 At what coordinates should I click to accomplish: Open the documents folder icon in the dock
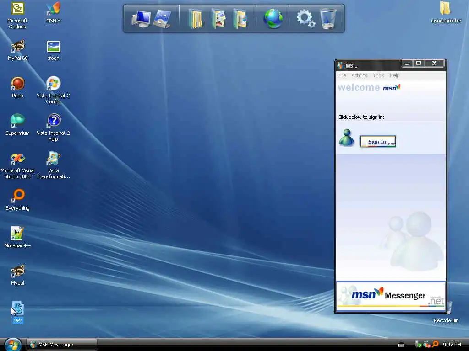[196, 19]
